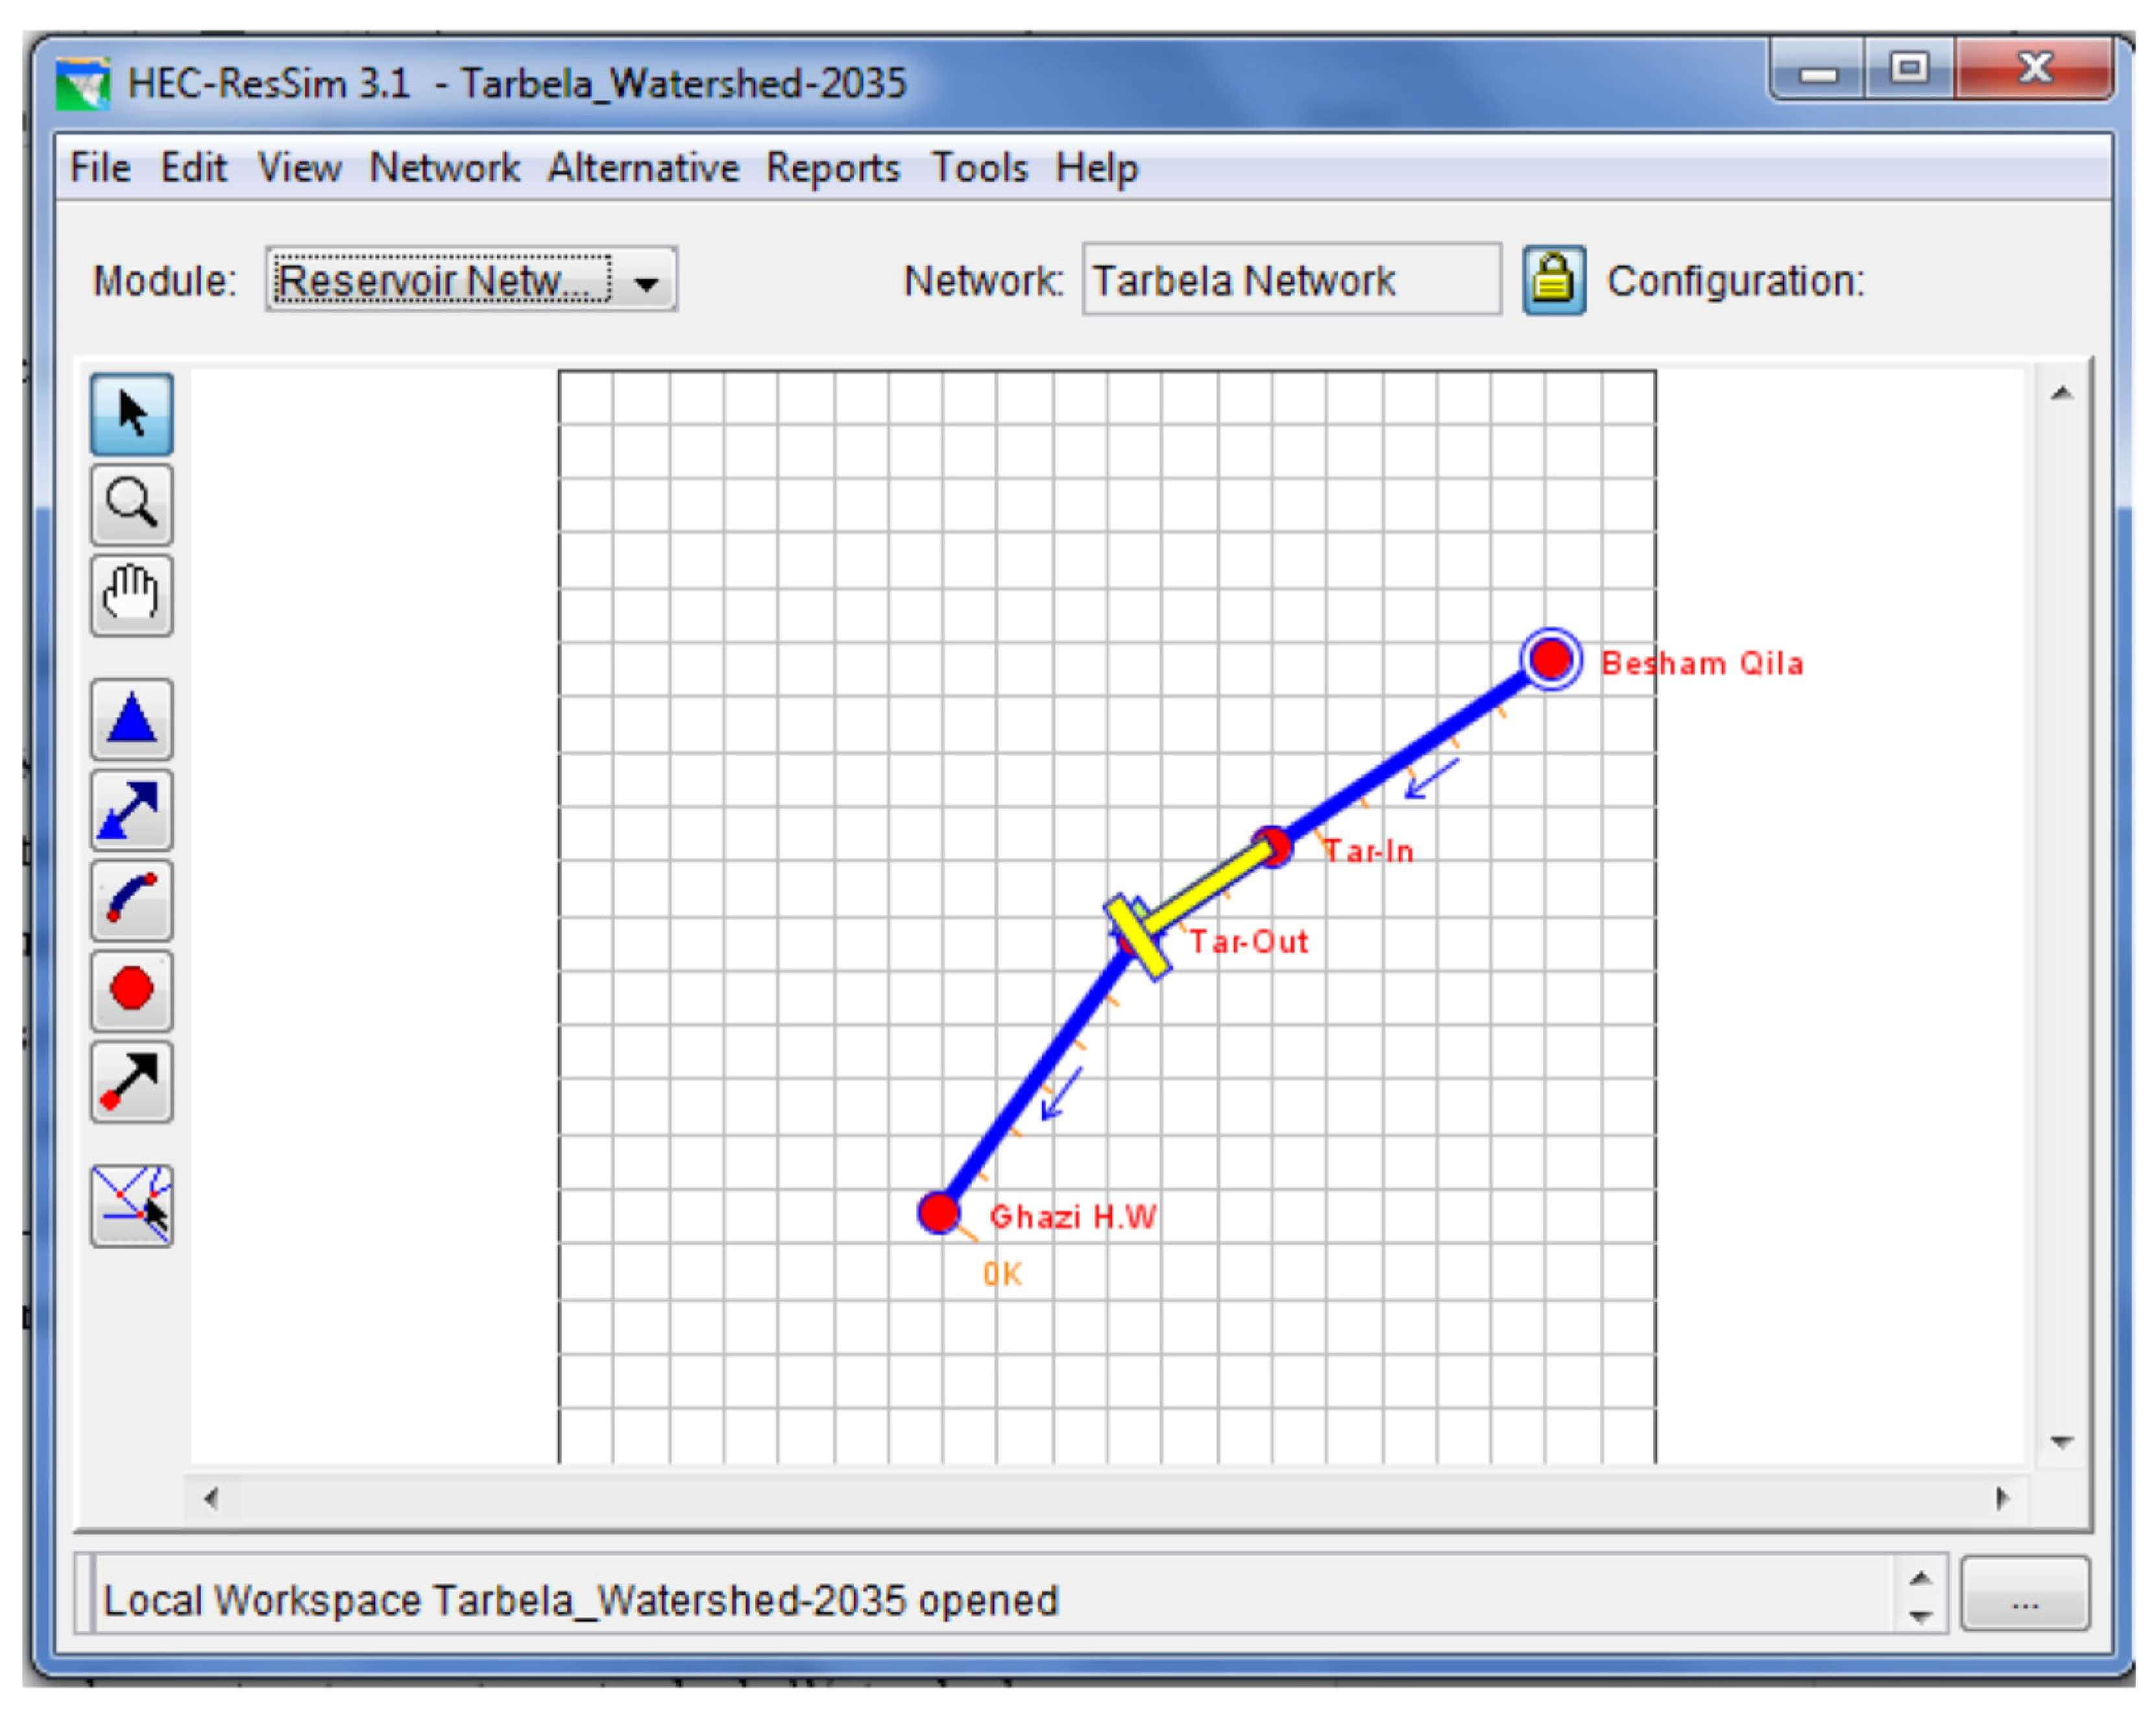
Task: Open the Network menu
Action: pos(444,168)
